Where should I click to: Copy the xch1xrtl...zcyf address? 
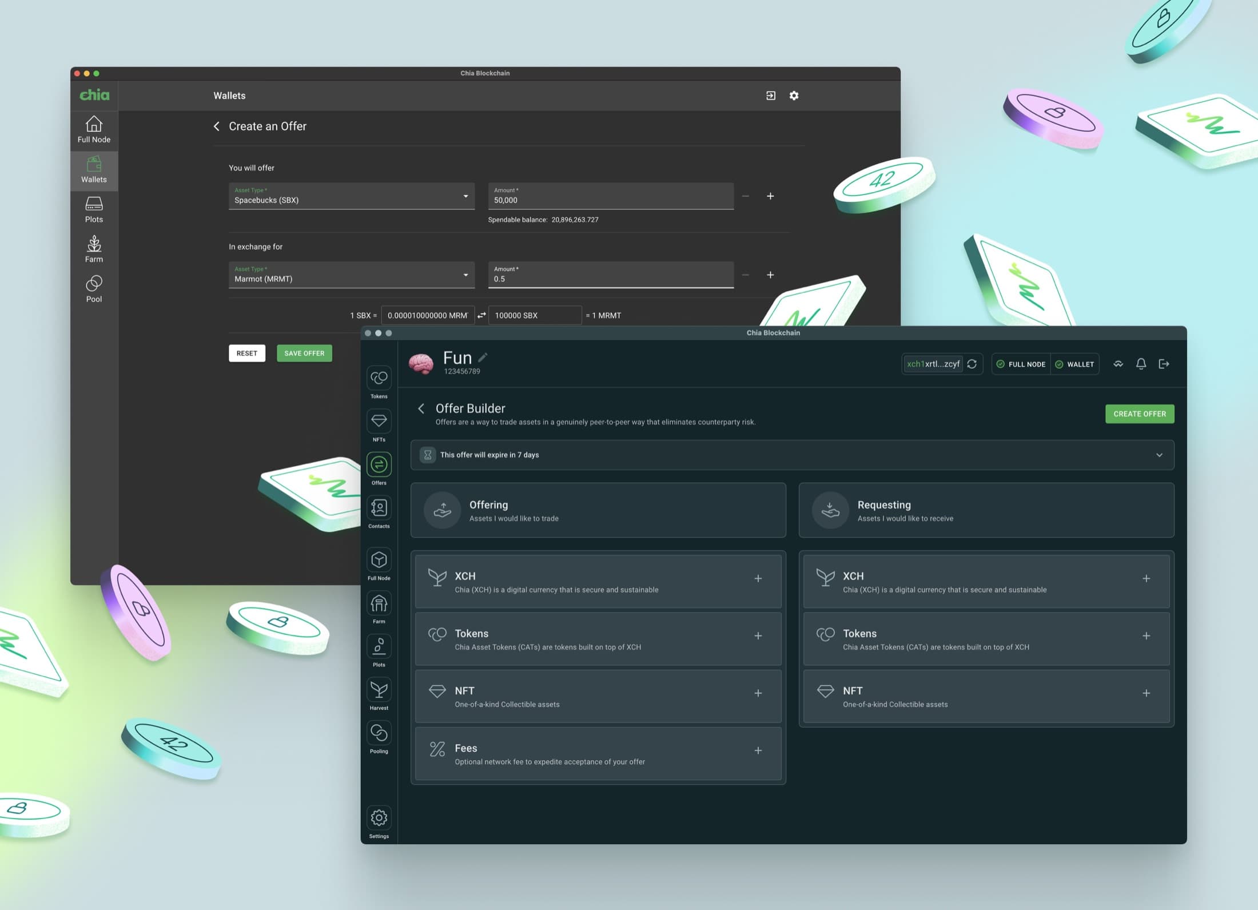click(x=933, y=364)
